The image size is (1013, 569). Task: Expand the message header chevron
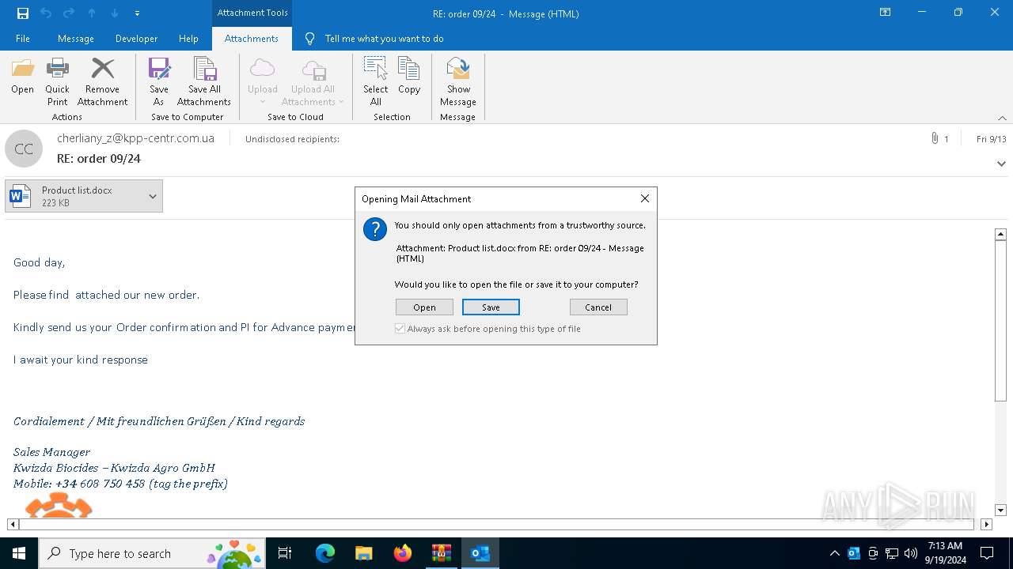pyautogui.click(x=1001, y=164)
